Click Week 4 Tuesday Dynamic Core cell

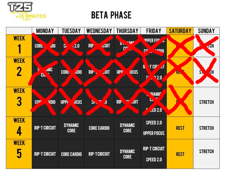coord(71,128)
